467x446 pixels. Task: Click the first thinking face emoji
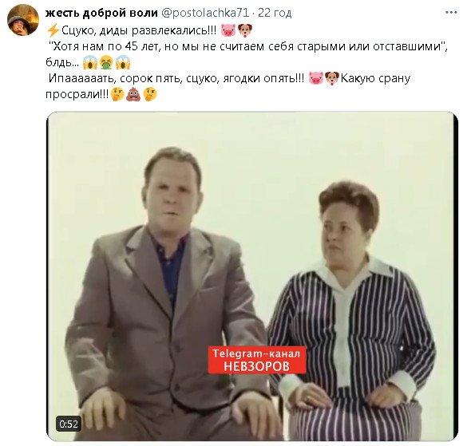click(117, 94)
